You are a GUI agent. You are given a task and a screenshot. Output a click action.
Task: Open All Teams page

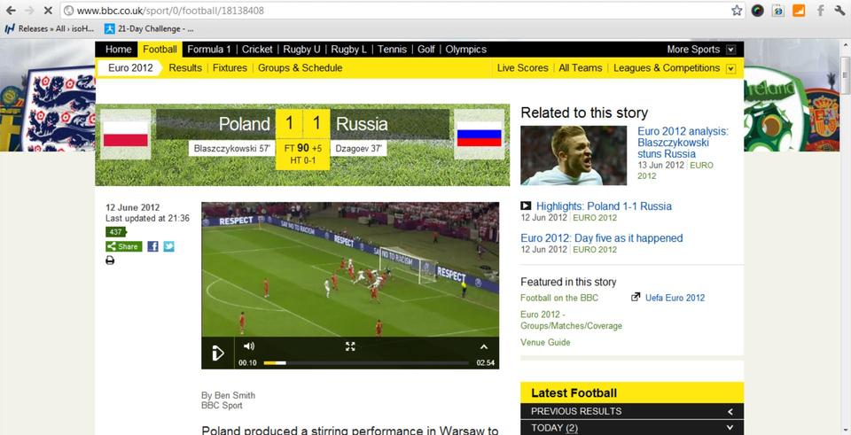[x=580, y=68]
